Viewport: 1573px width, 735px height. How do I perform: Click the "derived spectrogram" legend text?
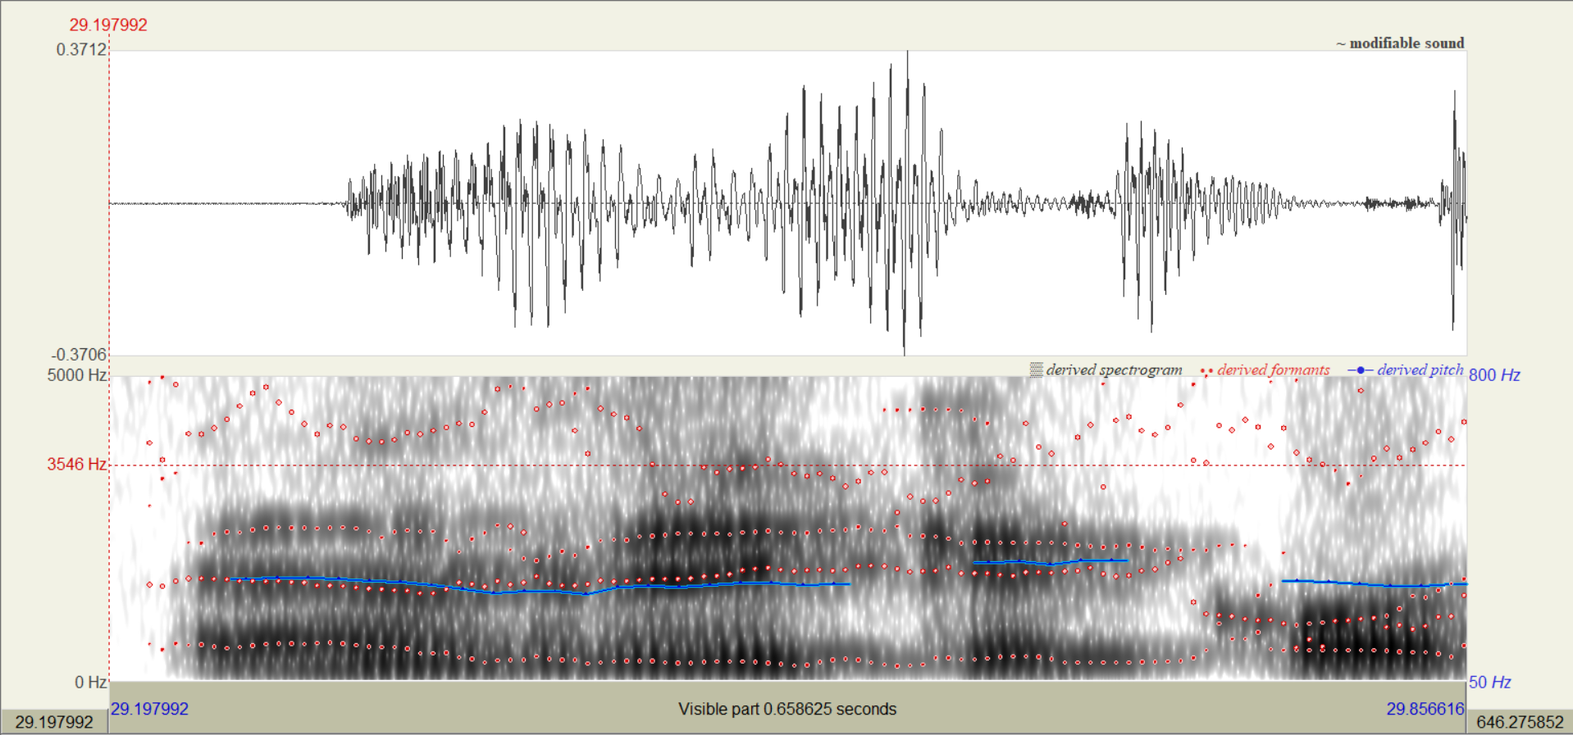[1114, 370]
